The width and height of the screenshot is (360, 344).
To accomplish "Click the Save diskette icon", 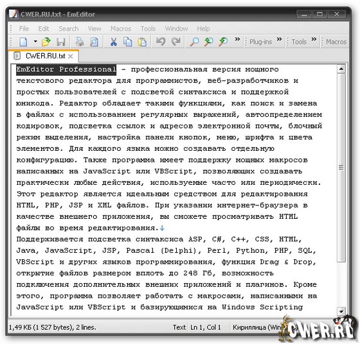I will coord(61,42).
